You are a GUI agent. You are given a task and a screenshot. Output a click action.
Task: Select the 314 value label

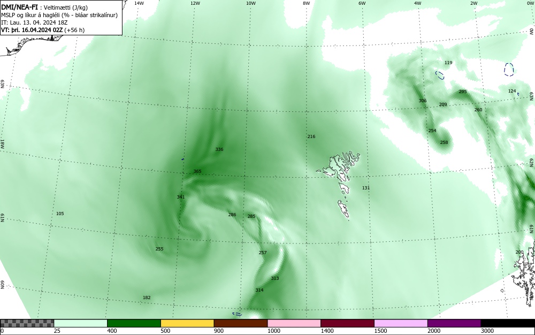click(259, 290)
